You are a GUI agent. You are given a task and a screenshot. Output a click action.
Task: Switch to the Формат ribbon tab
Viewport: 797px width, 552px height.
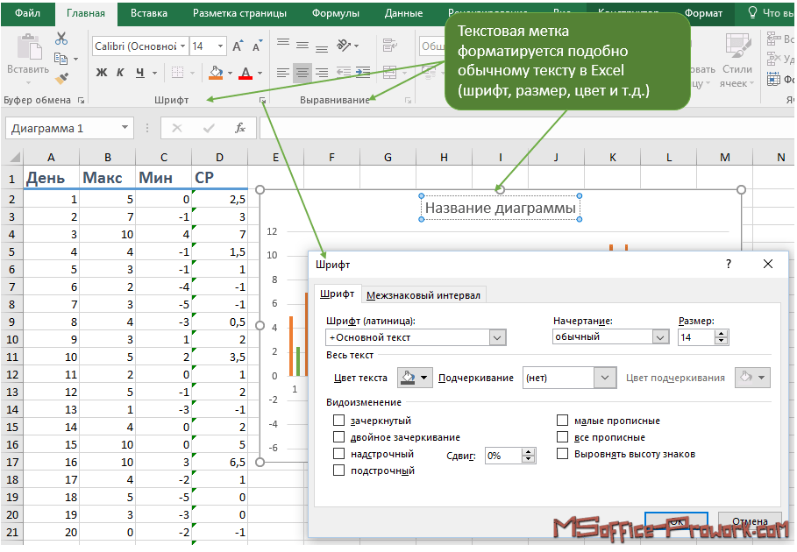click(703, 13)
